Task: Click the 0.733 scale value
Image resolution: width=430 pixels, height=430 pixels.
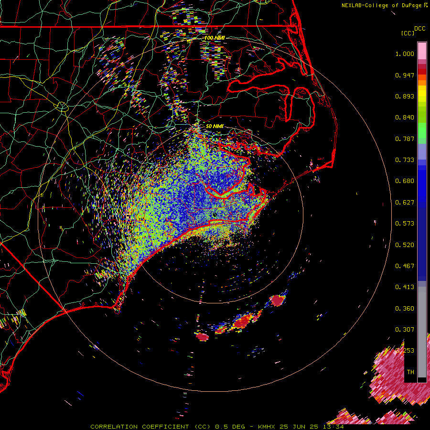Action: [405, 160]
